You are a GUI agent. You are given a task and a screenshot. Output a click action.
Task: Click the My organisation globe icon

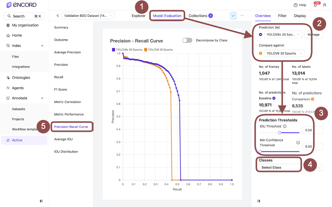pos(8,25)
